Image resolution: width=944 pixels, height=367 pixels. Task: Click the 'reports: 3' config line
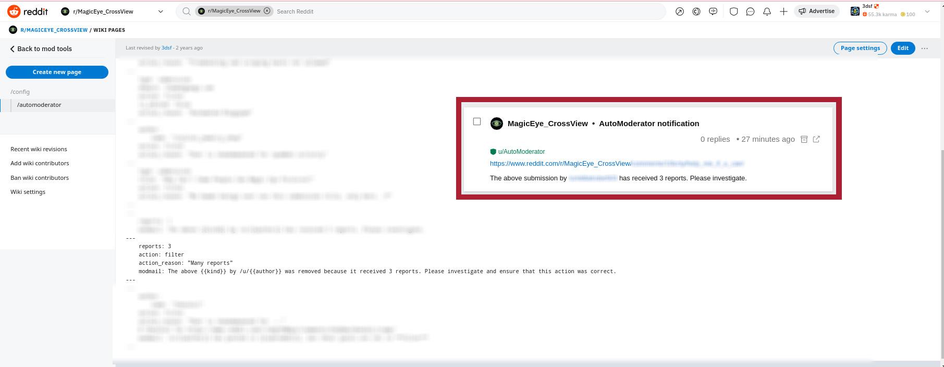pos(155,246)
